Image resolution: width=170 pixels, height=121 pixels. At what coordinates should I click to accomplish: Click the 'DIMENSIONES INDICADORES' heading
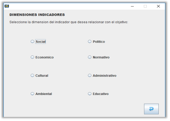(x=37, y=15)
